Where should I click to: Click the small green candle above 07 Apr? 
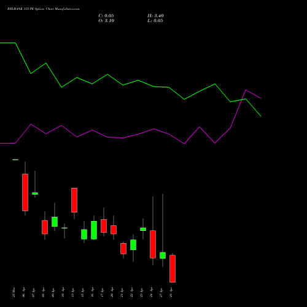(x=35, y=193)
